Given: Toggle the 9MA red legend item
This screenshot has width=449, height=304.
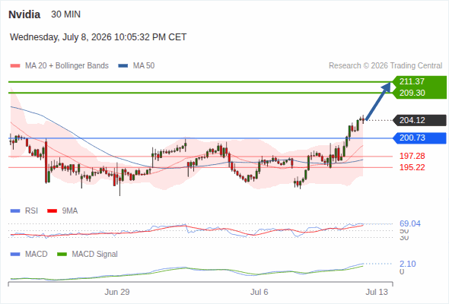Looking at the screenshot, I should pyautogui.click(x=62, y=211).
